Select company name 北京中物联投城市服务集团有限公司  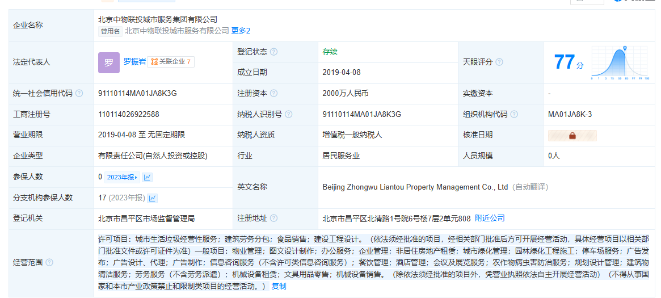tap(158, 19)
